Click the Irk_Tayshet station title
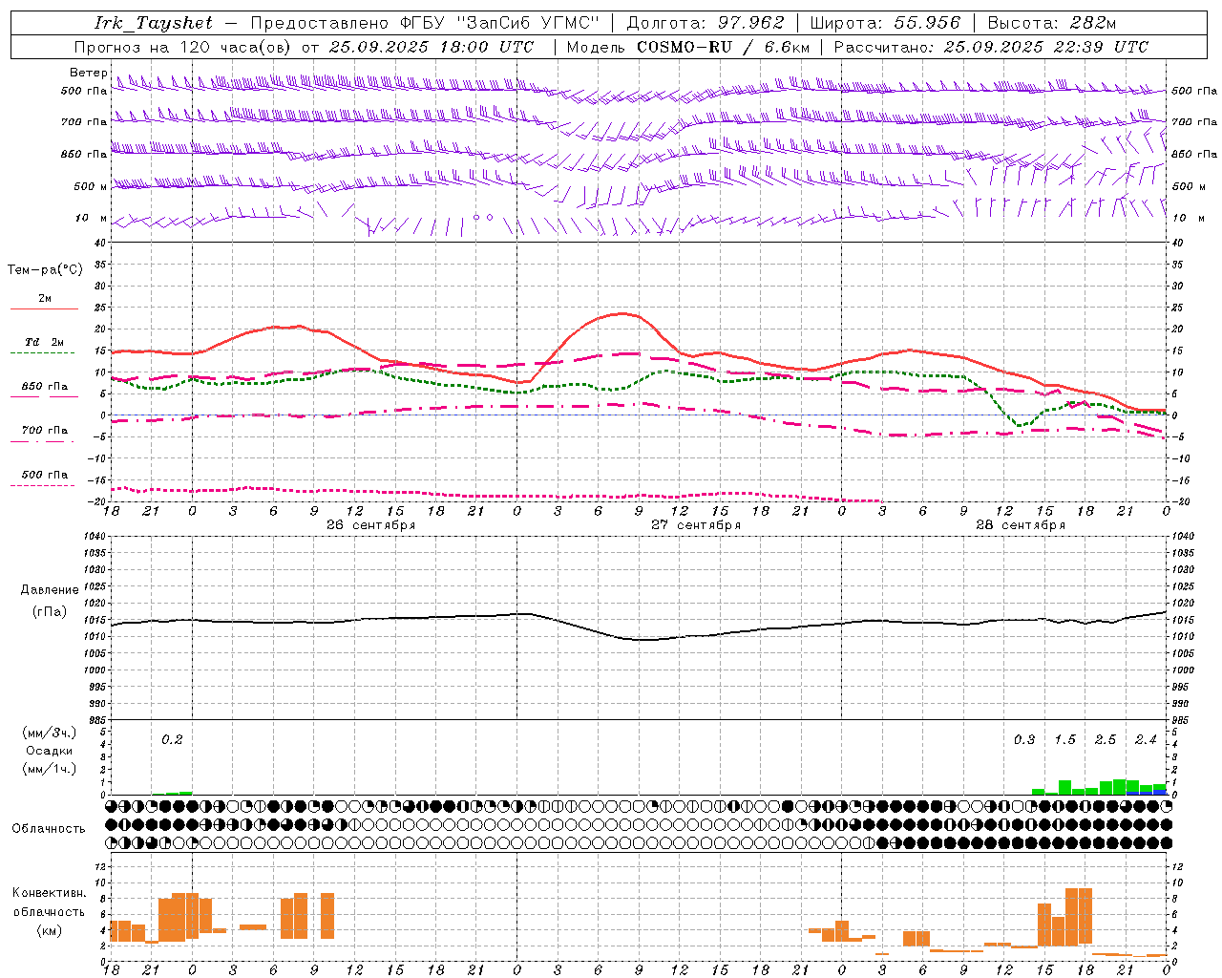Image resolution: width=1222 pixels, height=978 pixels. click(x=154, y=23)
